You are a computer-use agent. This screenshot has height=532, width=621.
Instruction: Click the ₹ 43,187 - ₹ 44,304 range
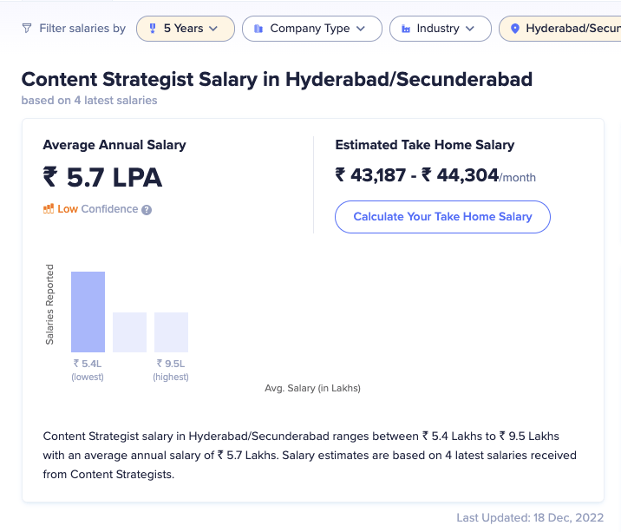tap(416, 175)
